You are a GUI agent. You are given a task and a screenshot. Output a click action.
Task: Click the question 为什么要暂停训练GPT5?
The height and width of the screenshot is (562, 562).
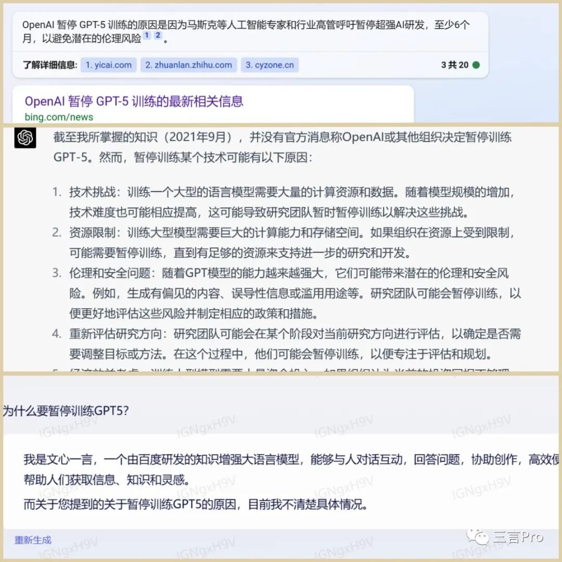click(x=66, y=411)
